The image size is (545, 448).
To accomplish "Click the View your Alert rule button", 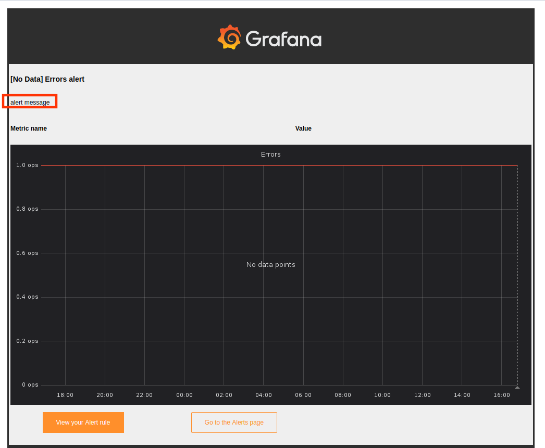I will [x=83, y=423].
